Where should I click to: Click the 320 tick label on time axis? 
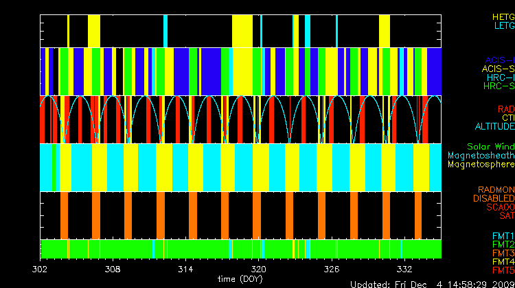pos(260,269)
